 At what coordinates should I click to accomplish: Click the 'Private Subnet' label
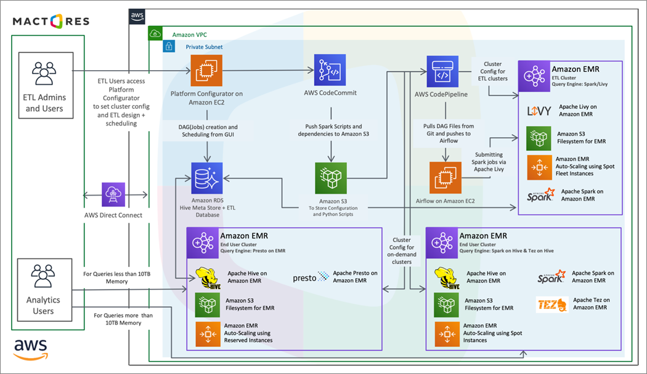click(204, 47)
